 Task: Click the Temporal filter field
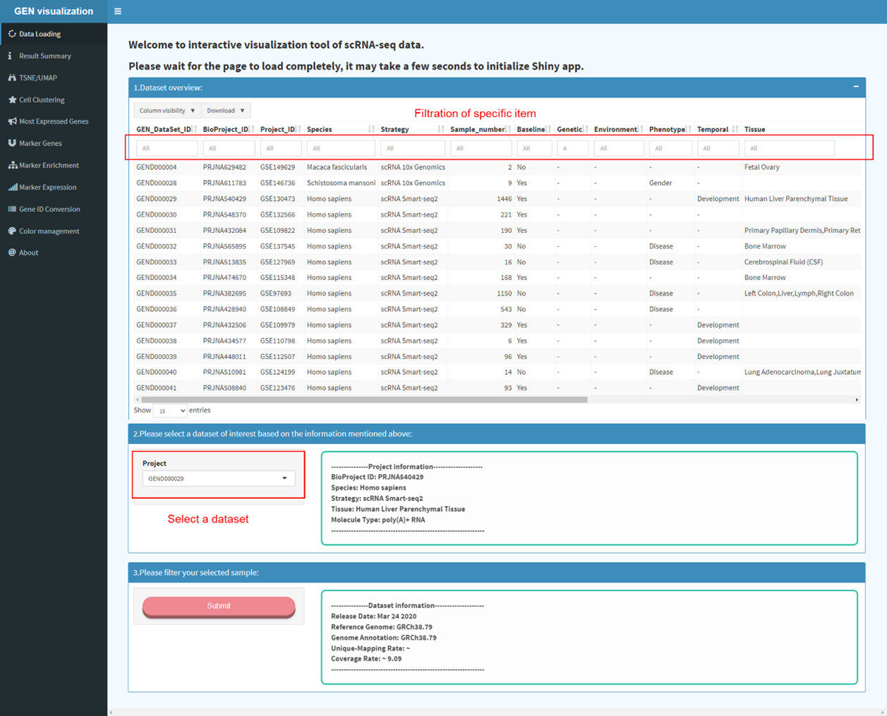pyautogui.click(x=718, y=148)
